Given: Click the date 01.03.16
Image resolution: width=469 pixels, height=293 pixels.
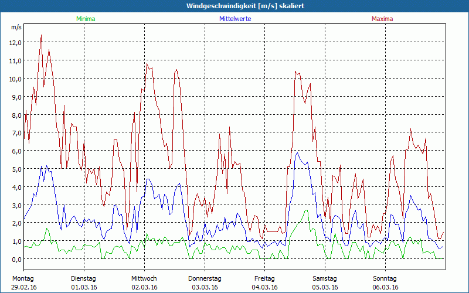Looking at the screenshot, I should [x=84, y=287].
